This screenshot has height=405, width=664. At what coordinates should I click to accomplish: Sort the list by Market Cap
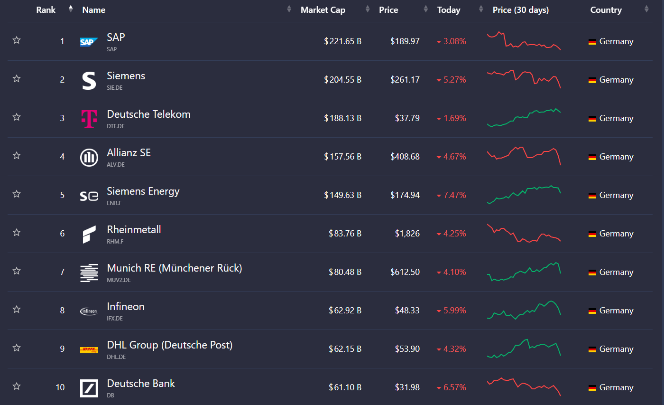click(x=323, y=10)
